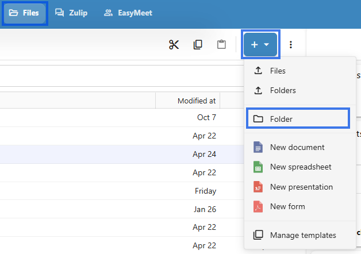361x254 pixels.
Task: Select the row modified Apr 24
Action: pyautogui.click(x=122, y=154)
